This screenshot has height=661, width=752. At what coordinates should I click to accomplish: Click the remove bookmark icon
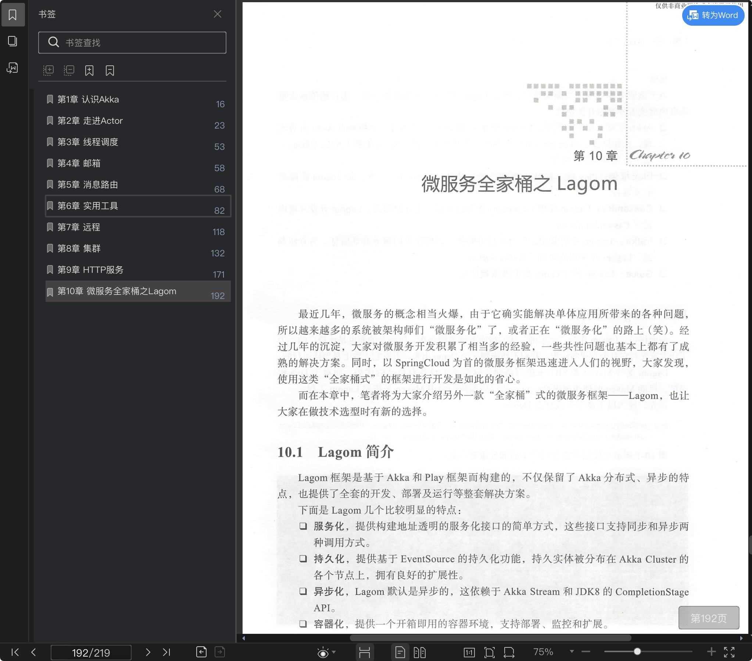tap(110, 70)
